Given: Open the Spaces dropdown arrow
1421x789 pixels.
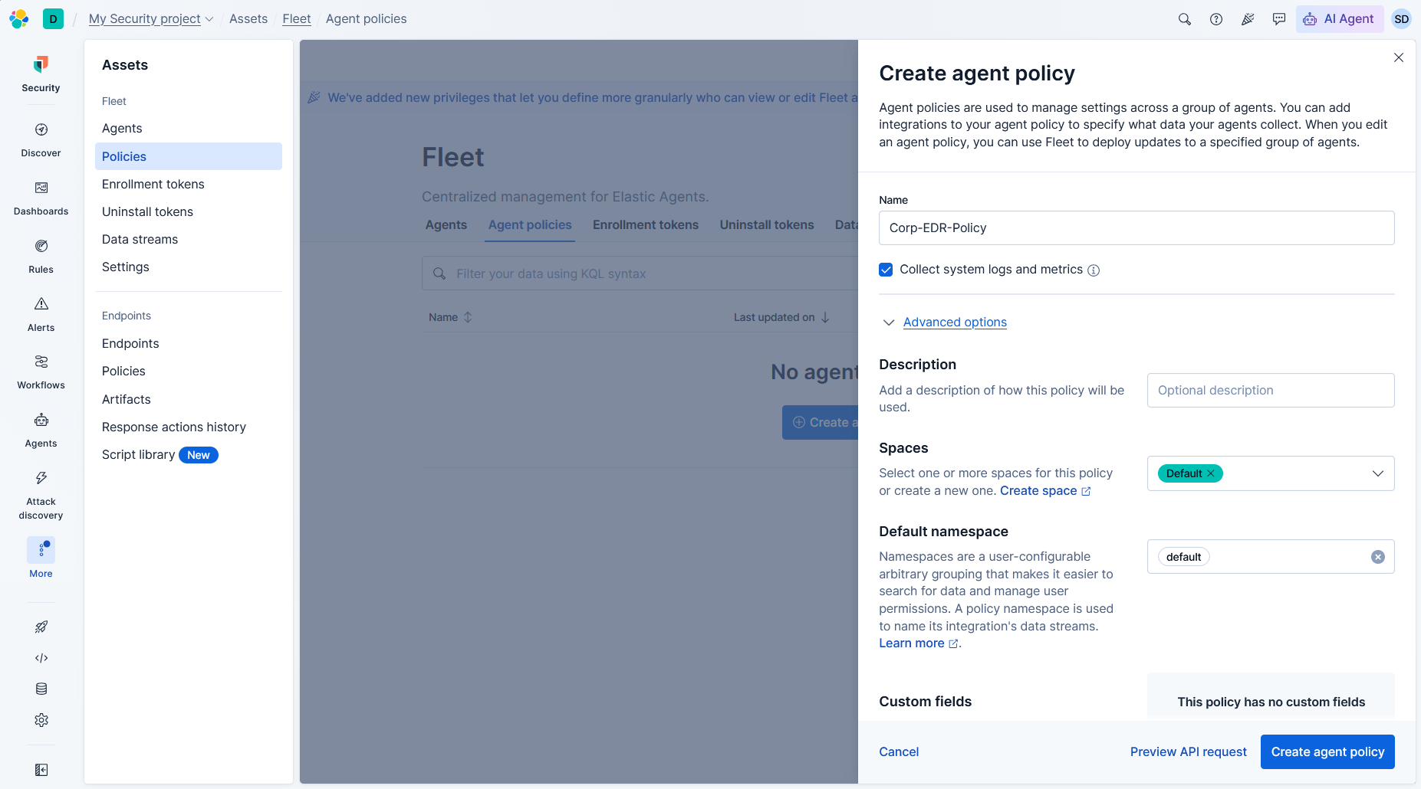Looking at the screenshot, I should click(1377, 473).
